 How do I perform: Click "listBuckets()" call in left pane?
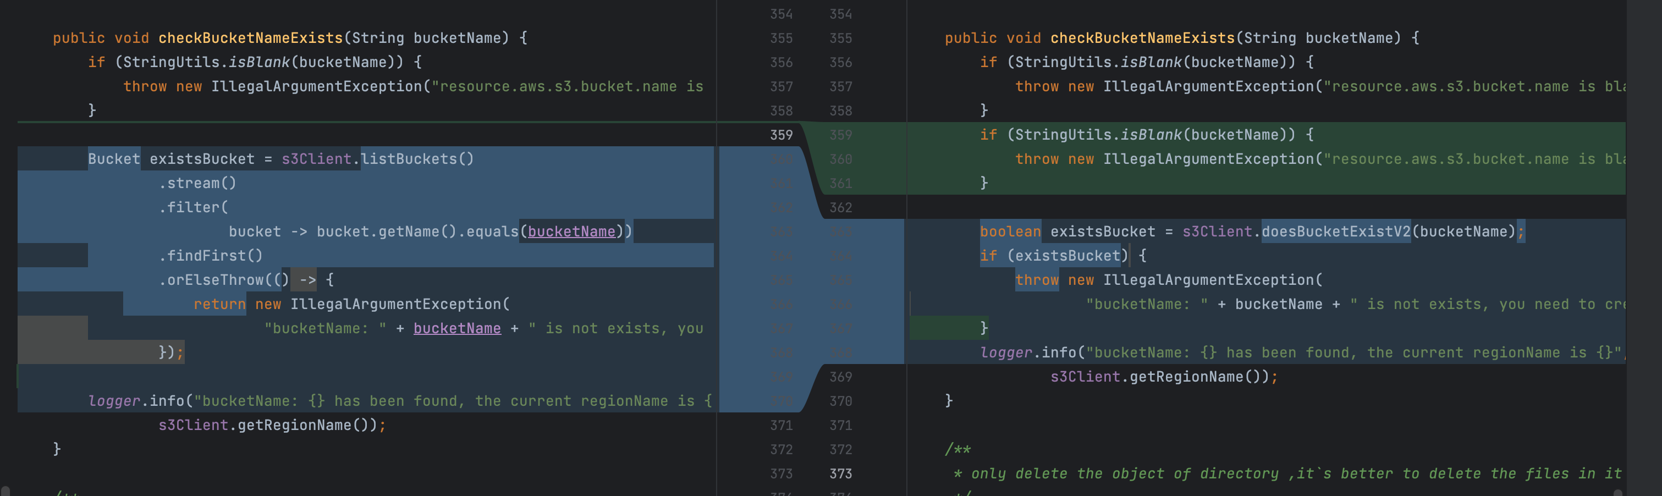point(417,159)
